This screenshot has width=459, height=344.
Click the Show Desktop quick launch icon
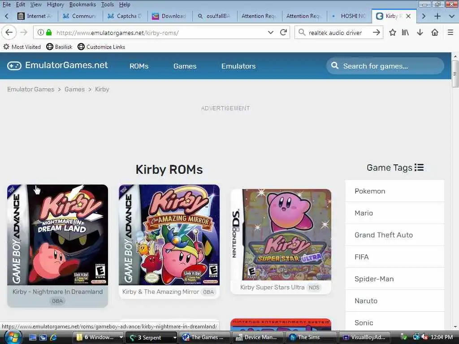(x=32, y=337)
